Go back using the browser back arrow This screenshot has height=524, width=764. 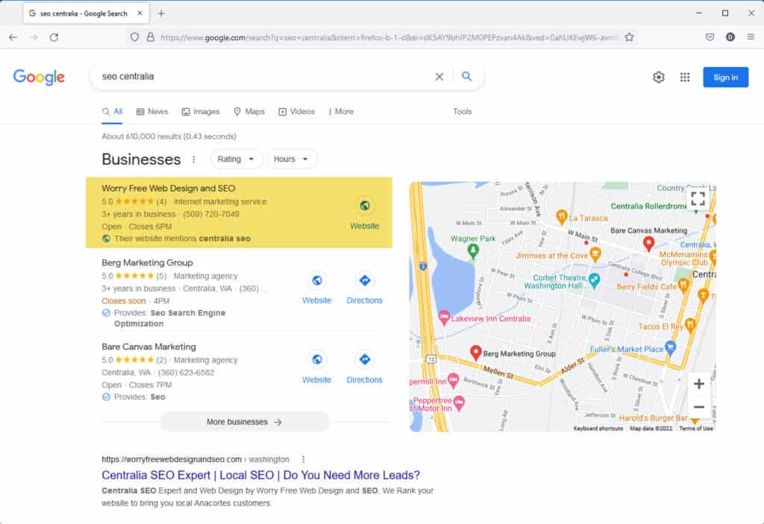click(13, 37)
